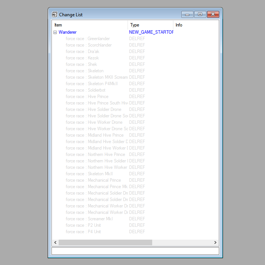Click the empty text field at the bottom
This screenshot has height=265, width=265.
135,251
